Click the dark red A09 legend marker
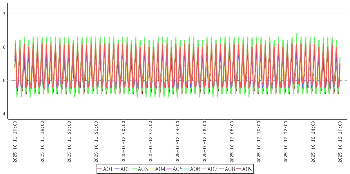 [x=239, y=169]
